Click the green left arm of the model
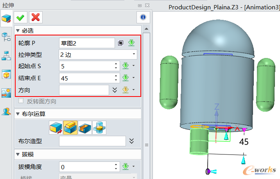Viewport: 280px width, 179px height. tap(169, 82)
